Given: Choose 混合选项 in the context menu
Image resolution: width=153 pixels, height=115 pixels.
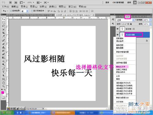Looking at the screenshot, I should click(x=120, y=41).
